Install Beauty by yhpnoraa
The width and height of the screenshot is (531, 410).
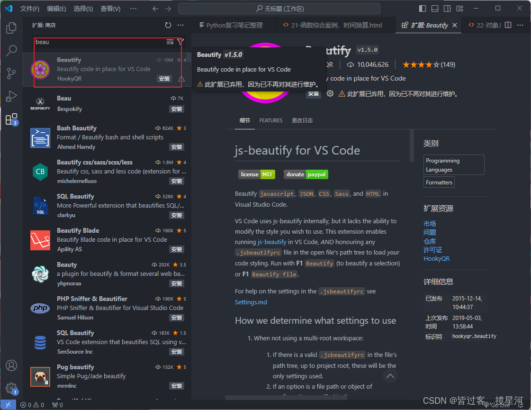click(177, 283)
